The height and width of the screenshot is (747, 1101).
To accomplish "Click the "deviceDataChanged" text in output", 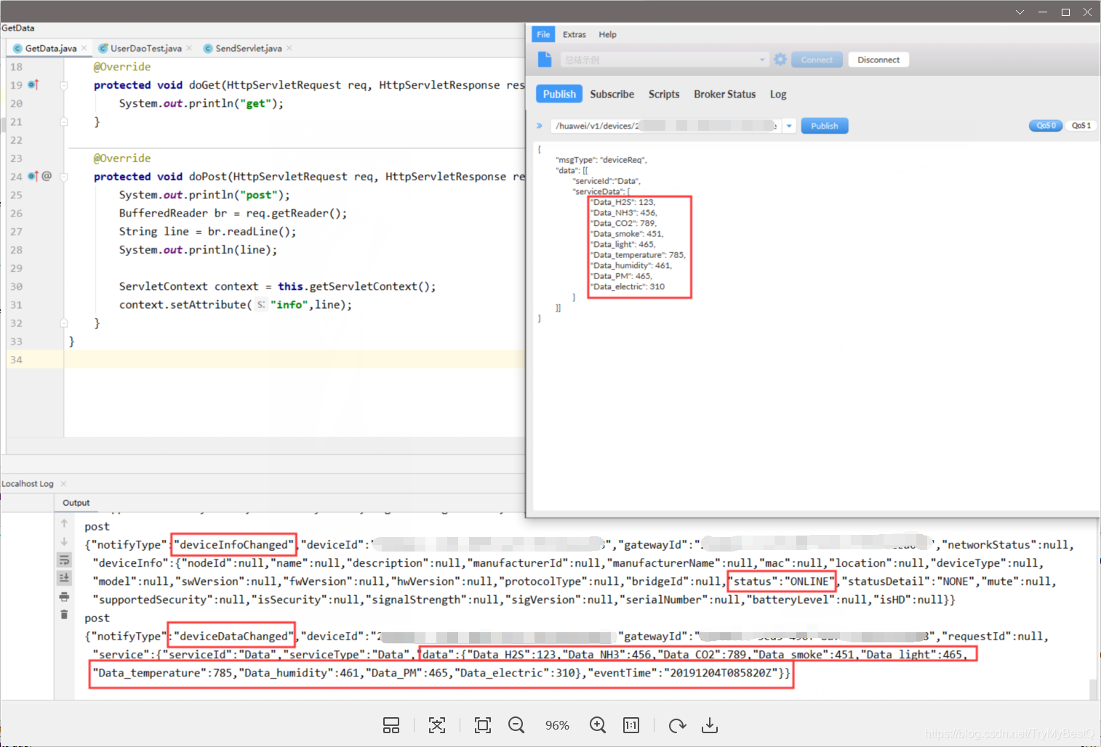I will point(233,636).
